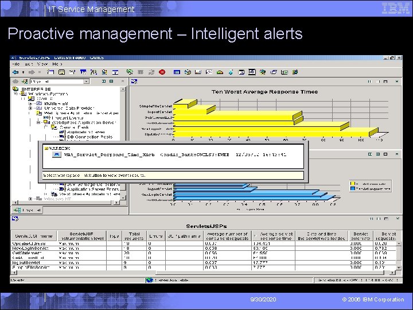Click the New Window toolbar icon
This screenshot has width=413, height=310.
pyautogui.click(x=50, y=72)
